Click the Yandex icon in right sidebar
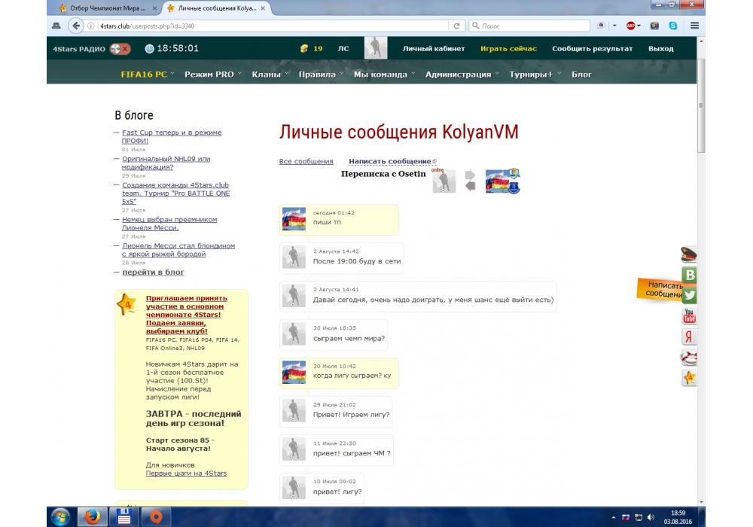Viewport: 753px width, 527px height. point(689,337)
